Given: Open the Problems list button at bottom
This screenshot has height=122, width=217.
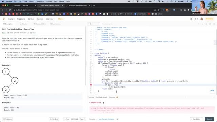Looking at the screenshot, I should tap(7, 119).
